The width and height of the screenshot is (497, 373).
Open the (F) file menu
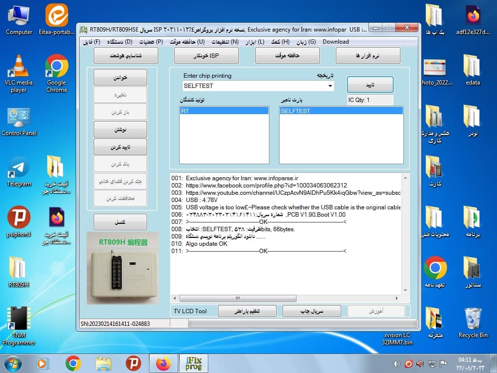click(x=92, y=42)
